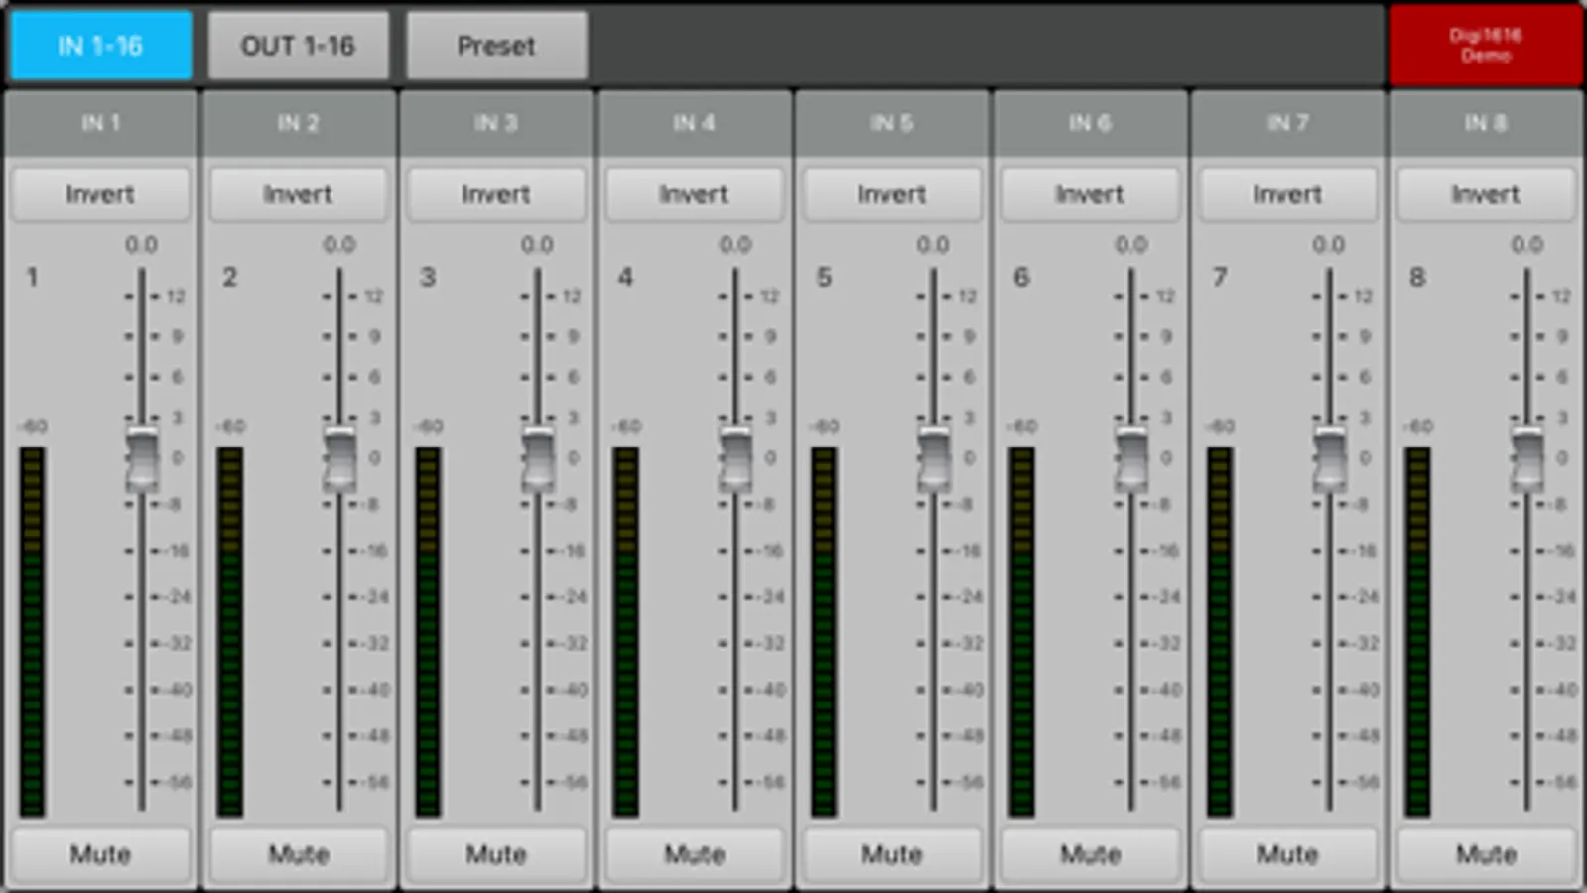1587x893 pixels.
Task: Click the level meter on channel 4
Action: (625, 631)
